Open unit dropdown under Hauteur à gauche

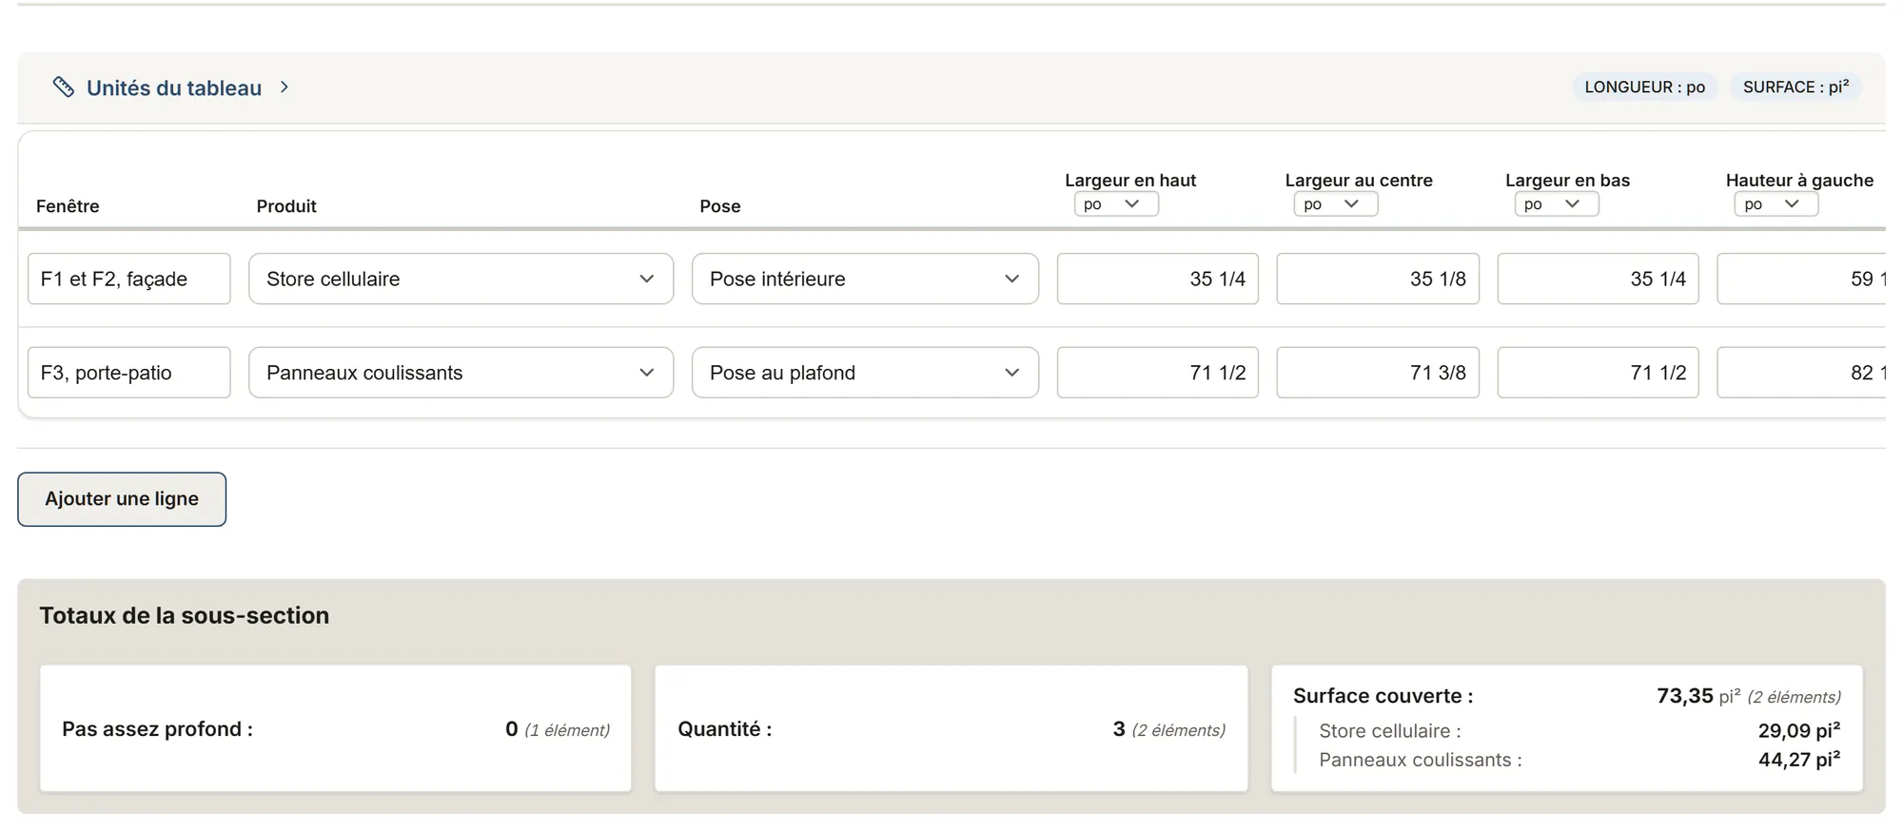pyautogui.click(x=1776, y=204)
